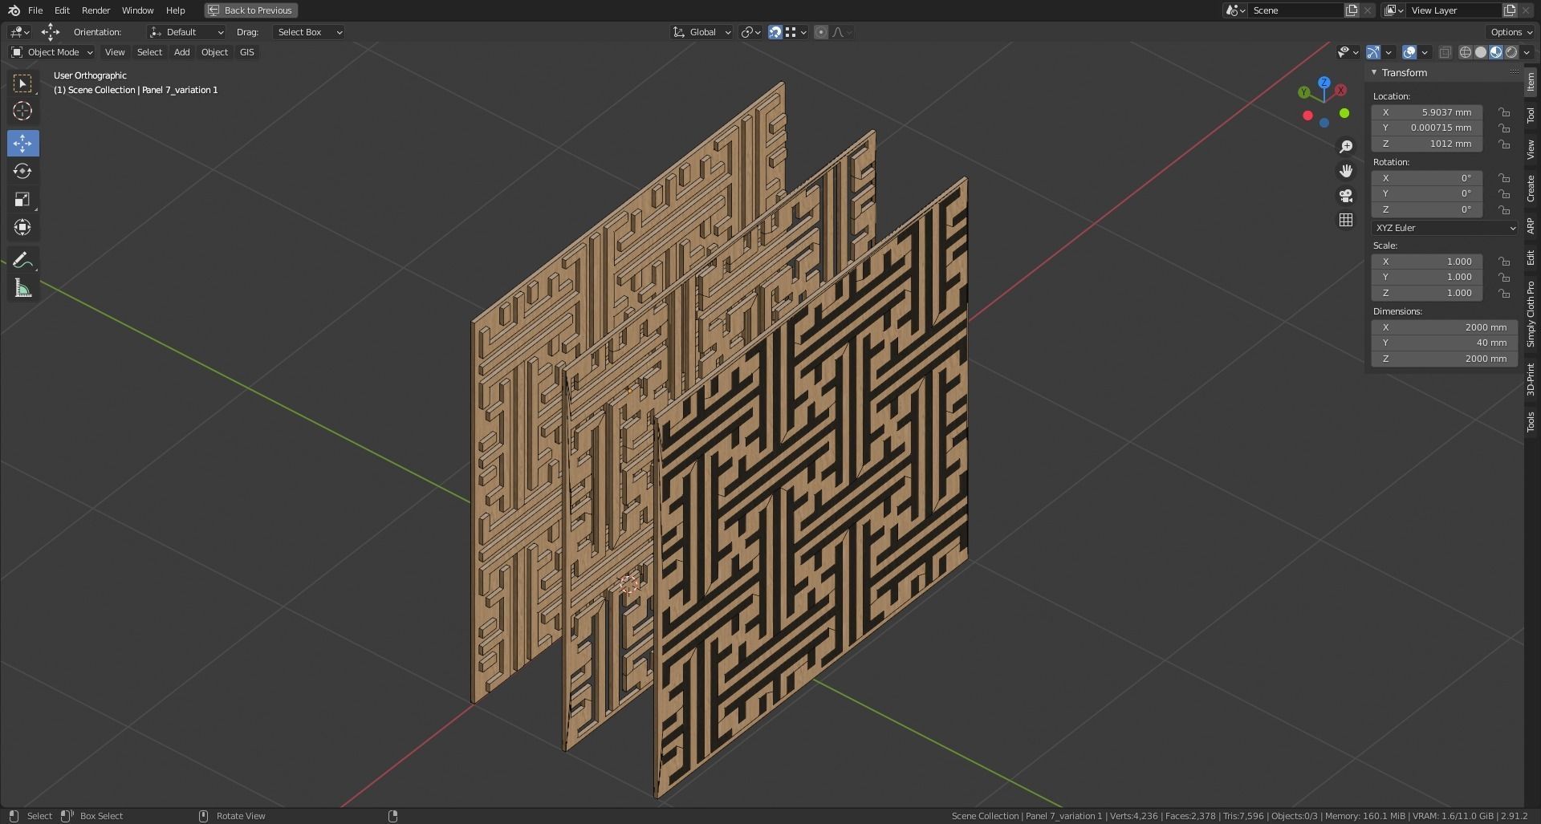Toggle camera view icon

[1346, 196]
